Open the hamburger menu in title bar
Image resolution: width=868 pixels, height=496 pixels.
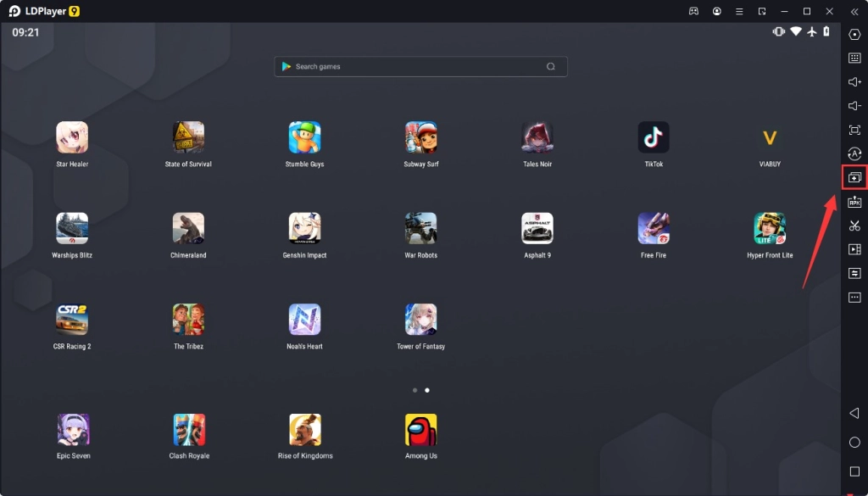click(739, 11)
